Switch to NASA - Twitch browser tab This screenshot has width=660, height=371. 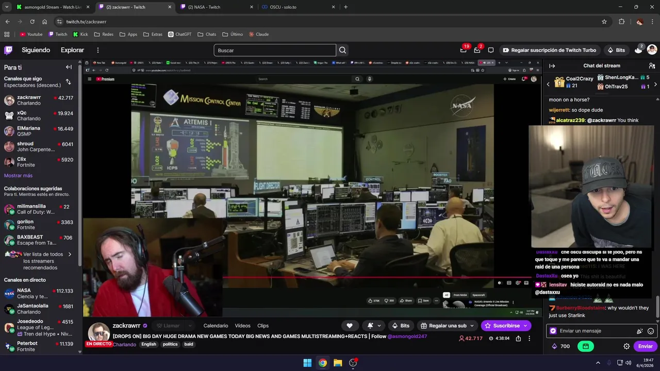(x=217, y=7)
